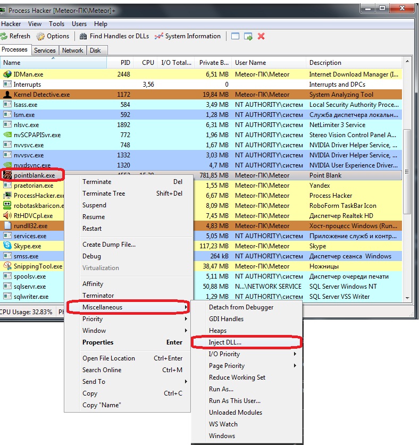The image size is (419, 445).
Task: Open System Information graph icon
Action: pyautogui.click(x=158, y=36)
